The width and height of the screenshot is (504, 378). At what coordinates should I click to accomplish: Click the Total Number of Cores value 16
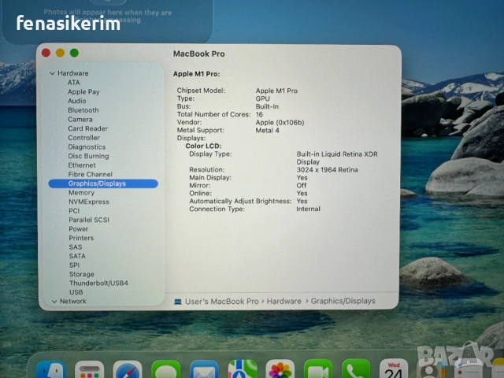tap(259, 114)
